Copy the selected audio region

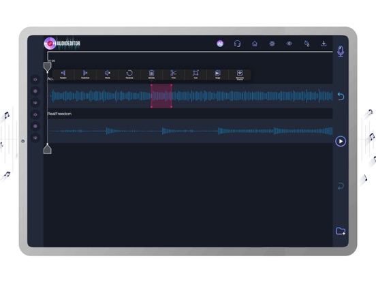(218, 74)
